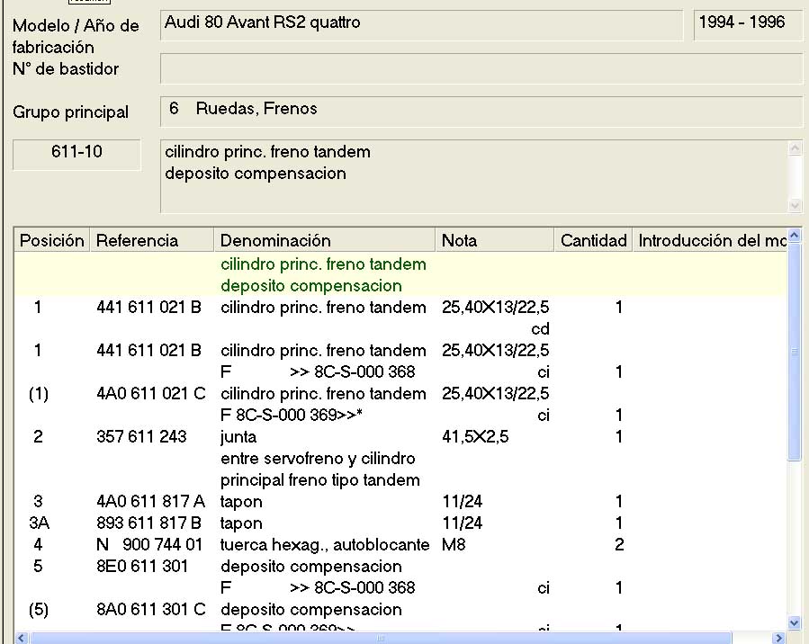Screen dimensions: 809x644
Task: Click 'F >> 8C-S-000 368' under 441 611 021 B
Action: click(318, 371)
